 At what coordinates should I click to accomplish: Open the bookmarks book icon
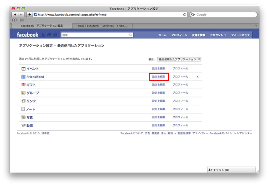click(14, 20)
